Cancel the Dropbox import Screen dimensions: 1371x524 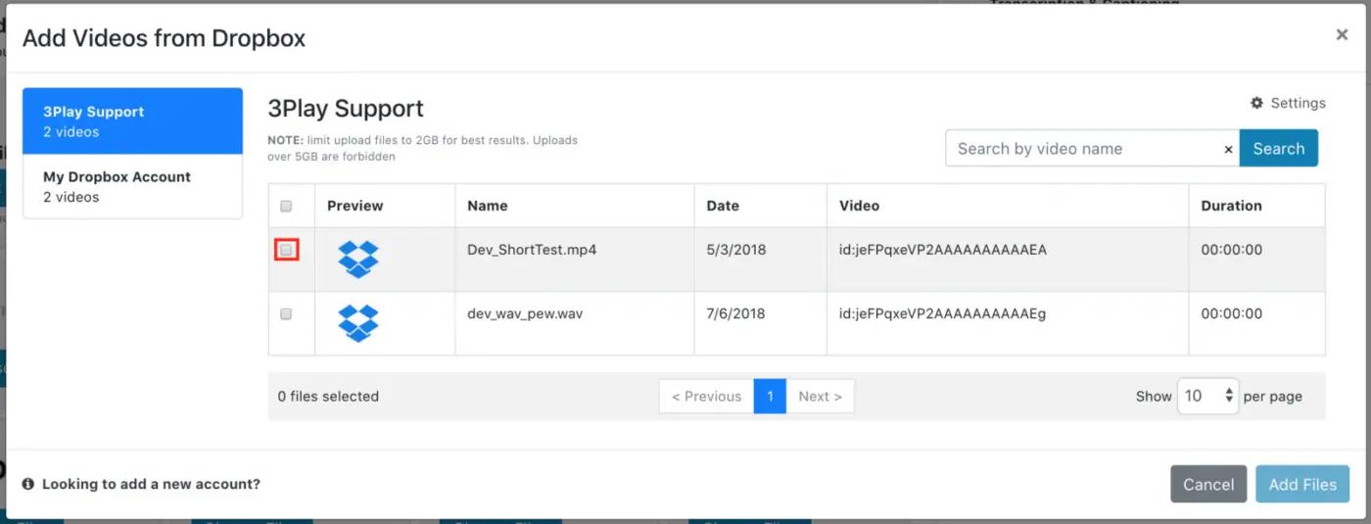(1208, 484)
